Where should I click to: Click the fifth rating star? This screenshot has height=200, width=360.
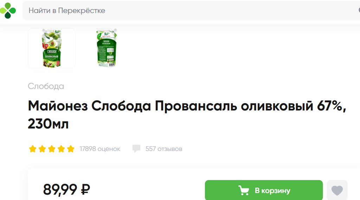pyautogui.click(x=71, y=149)
